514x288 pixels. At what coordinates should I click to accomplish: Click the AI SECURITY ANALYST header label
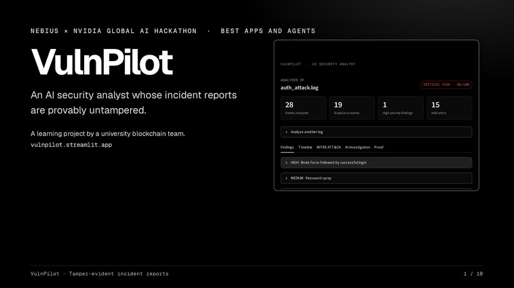334,64
